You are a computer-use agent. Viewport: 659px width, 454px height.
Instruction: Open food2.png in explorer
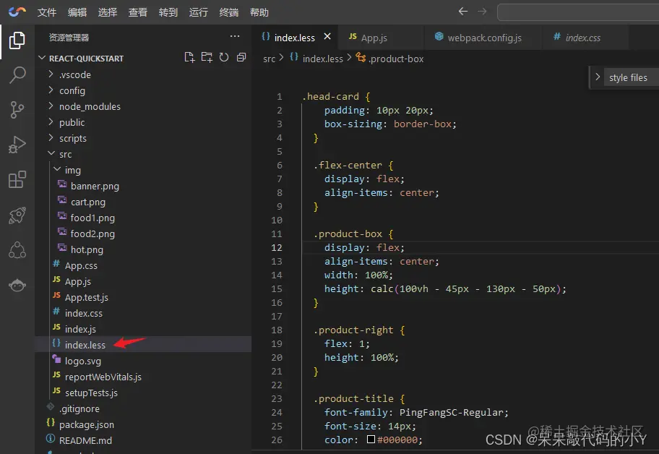(92, 234)
